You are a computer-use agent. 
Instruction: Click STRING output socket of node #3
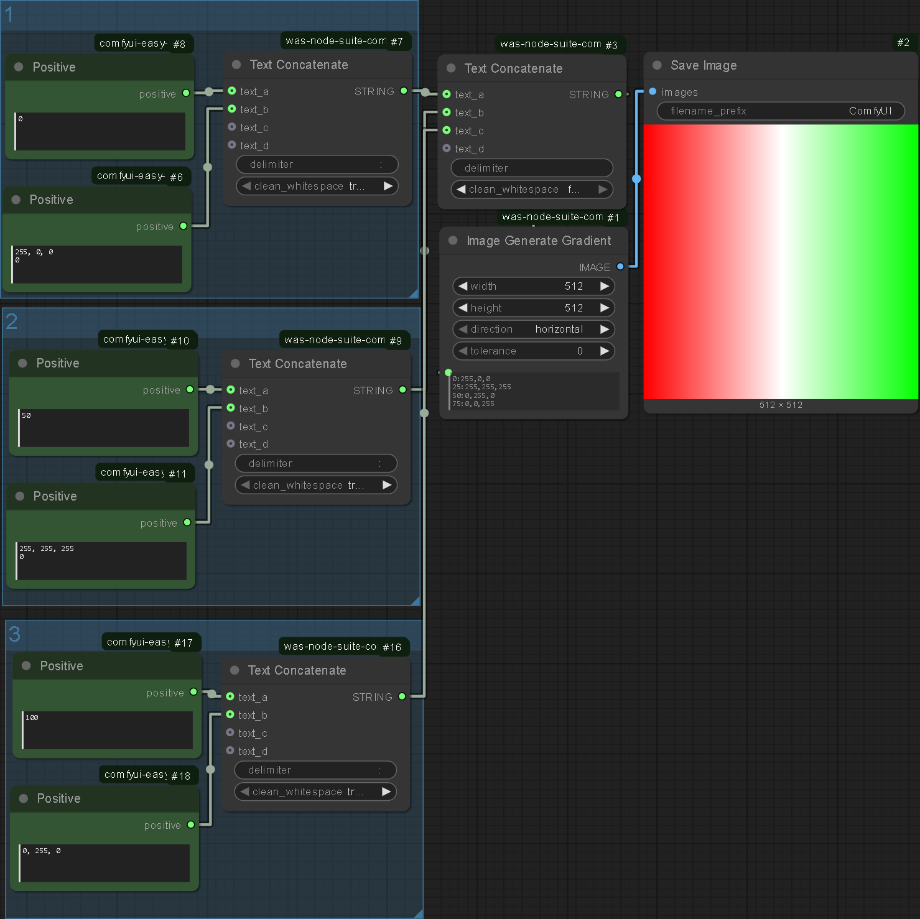618,95
